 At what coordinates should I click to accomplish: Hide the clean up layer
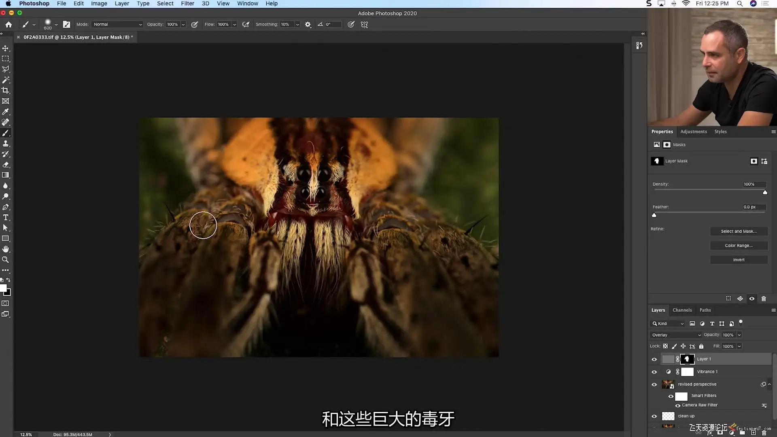654,416
